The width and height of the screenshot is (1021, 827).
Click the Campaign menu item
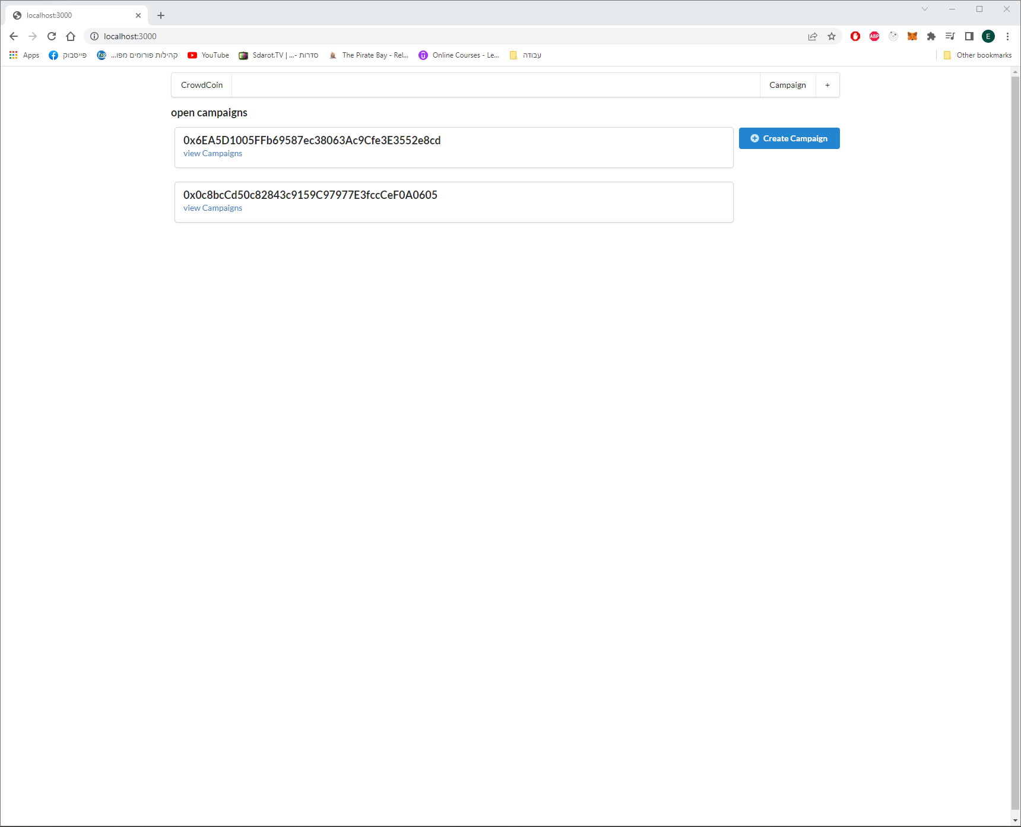[788, 85]
